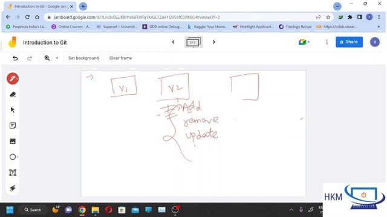
Task: Open Kaggle: Your Home bookmark
Action: [x=207, y=27]
